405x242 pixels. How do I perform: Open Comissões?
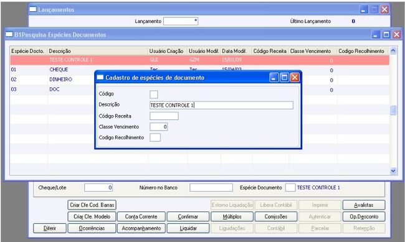[276, 216]
